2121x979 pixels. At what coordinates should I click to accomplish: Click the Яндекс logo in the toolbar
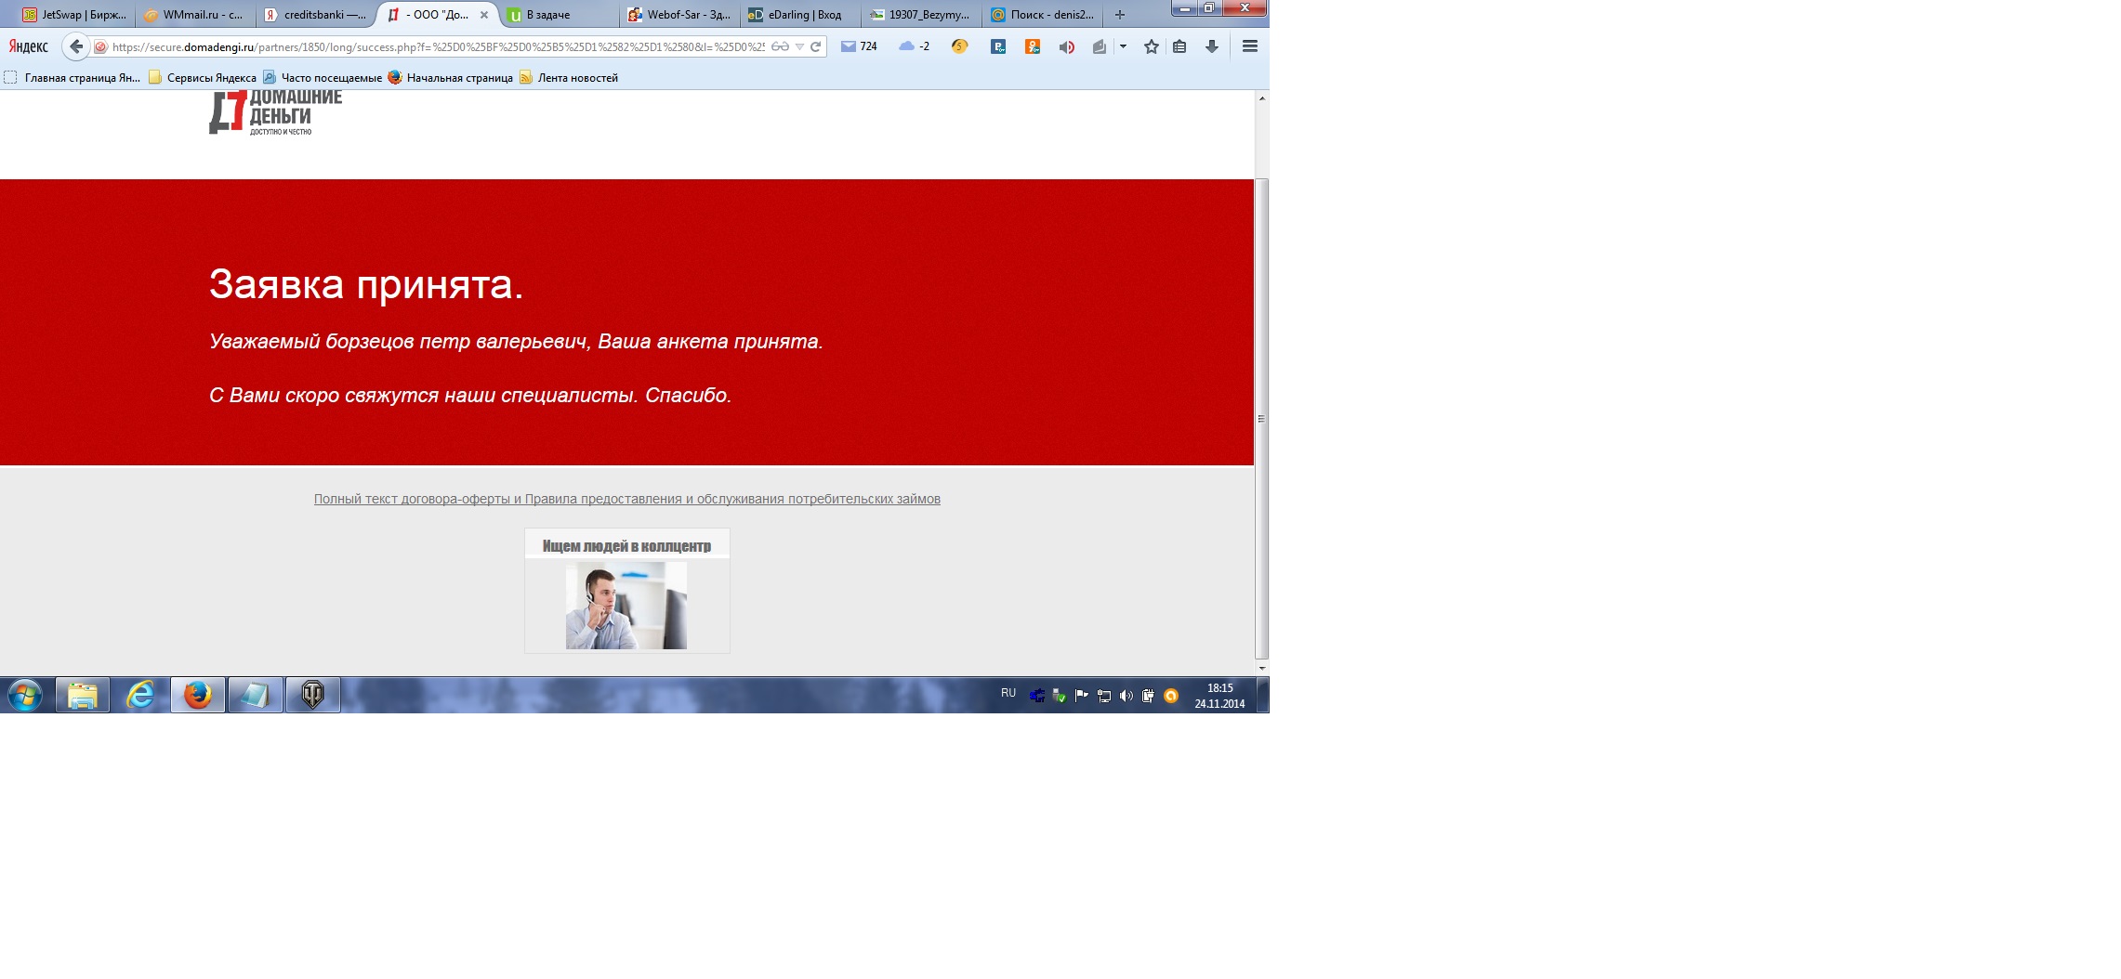point(29,46)
